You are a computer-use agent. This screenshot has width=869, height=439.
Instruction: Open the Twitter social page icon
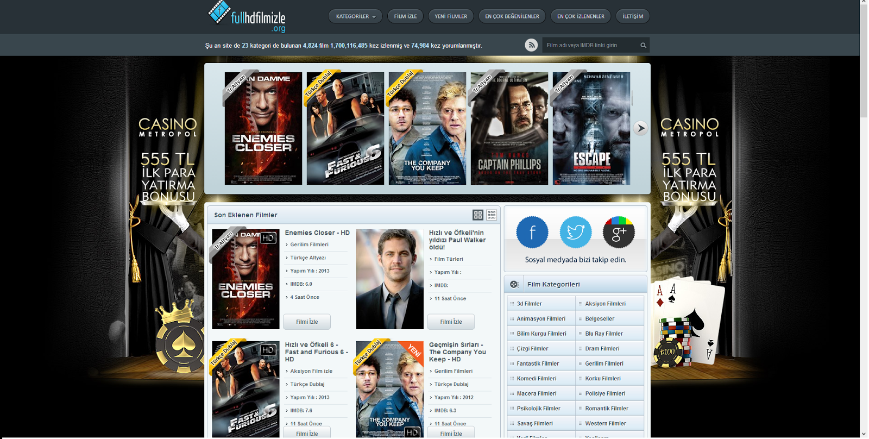pos(576,232)
